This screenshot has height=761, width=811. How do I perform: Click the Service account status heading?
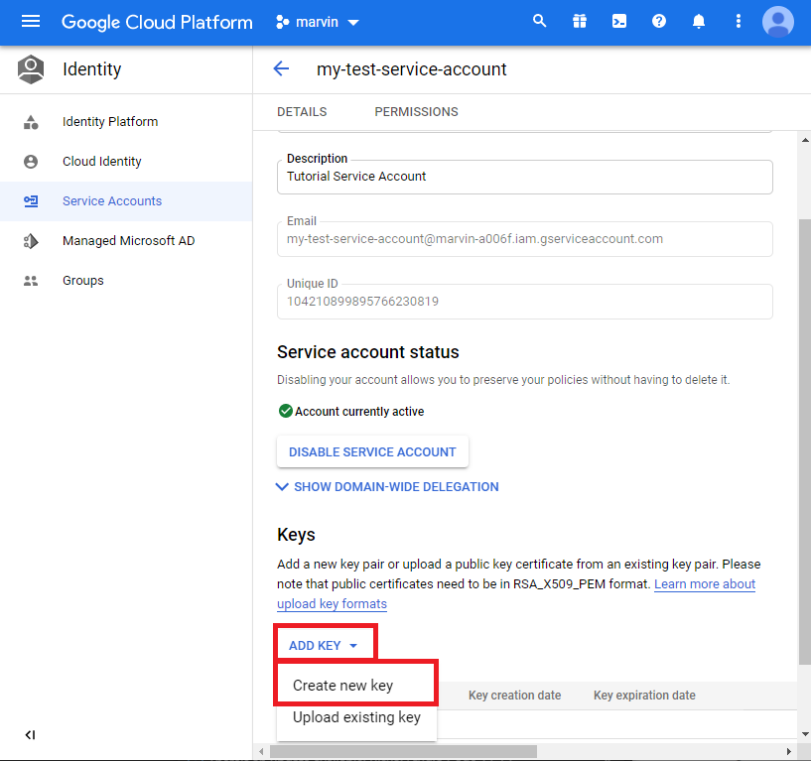[367, 352]
